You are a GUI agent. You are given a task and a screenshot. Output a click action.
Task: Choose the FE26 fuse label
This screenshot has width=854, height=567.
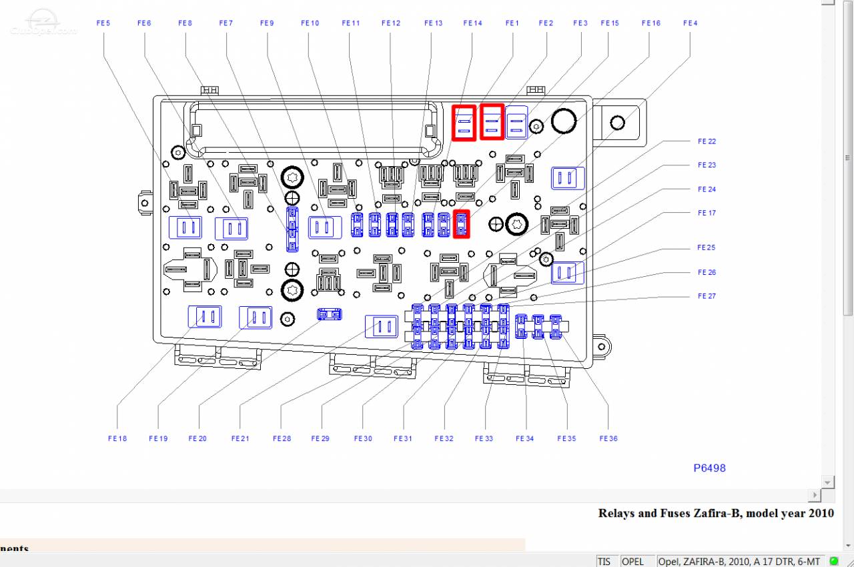pyautogui.click(x=707, y=272)
